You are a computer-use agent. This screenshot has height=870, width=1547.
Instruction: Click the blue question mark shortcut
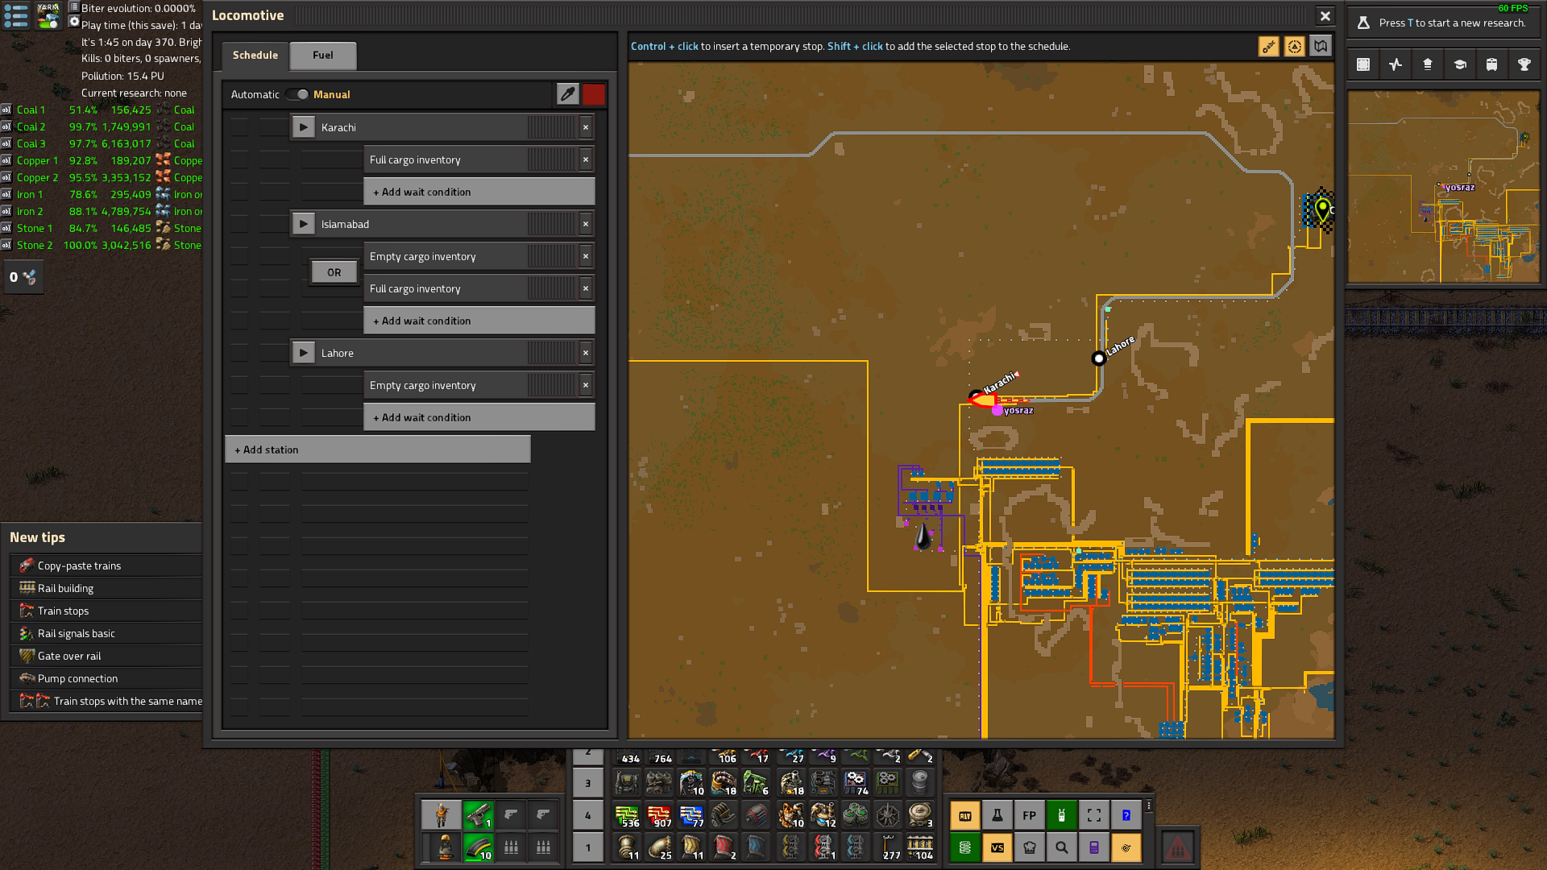point(1126,815)
